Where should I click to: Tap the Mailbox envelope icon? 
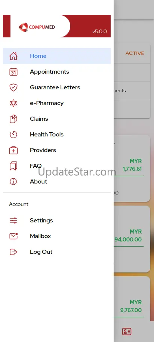[x=13, y=236]
